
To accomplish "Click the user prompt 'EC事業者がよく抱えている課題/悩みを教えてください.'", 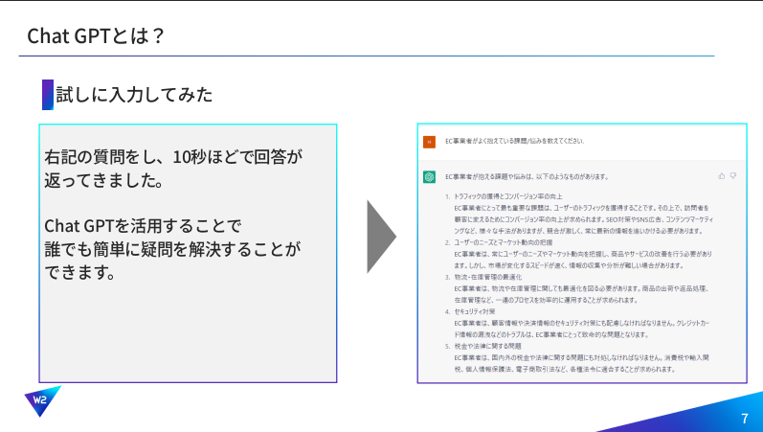I will [x=514, y=141].
